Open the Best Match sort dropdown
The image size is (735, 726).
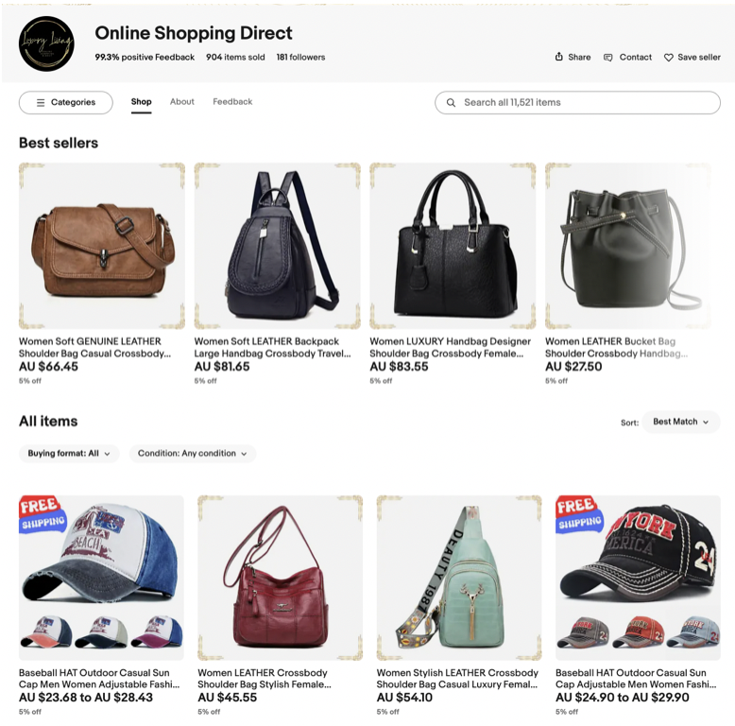point(680,422)
